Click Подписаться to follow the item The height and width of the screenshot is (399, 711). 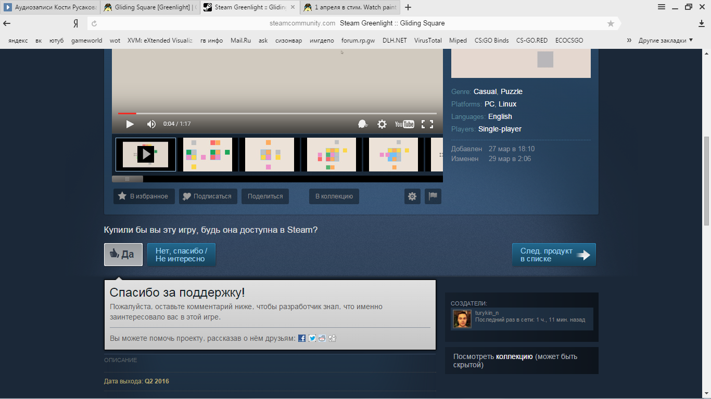[208, 196]
